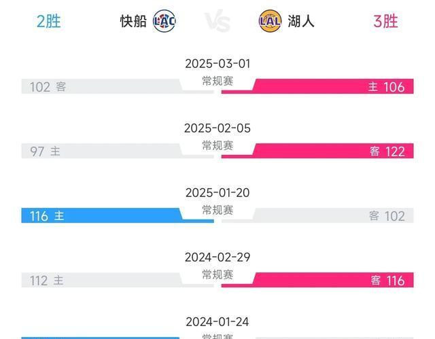Click the VS icon between teams
The width and height of the screenshot is (435, 339).
point(217,21)
